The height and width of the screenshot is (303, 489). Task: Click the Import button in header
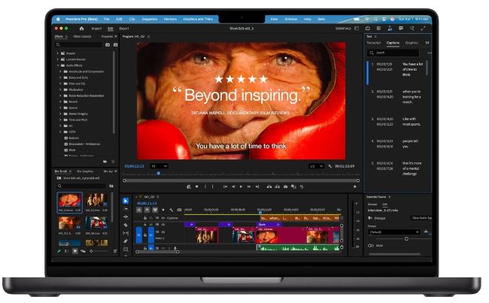tap(98, 28)
